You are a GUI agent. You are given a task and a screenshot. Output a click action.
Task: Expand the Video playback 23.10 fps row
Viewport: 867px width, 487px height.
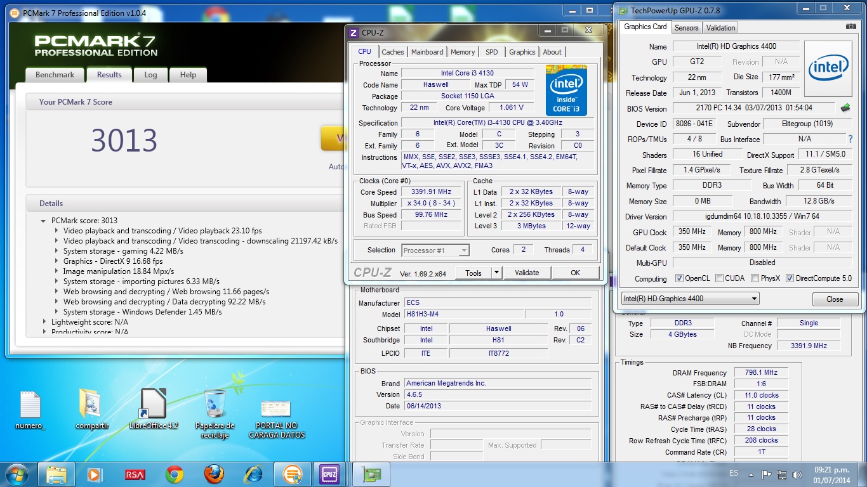pyautogui.click(x=56, y=231)
